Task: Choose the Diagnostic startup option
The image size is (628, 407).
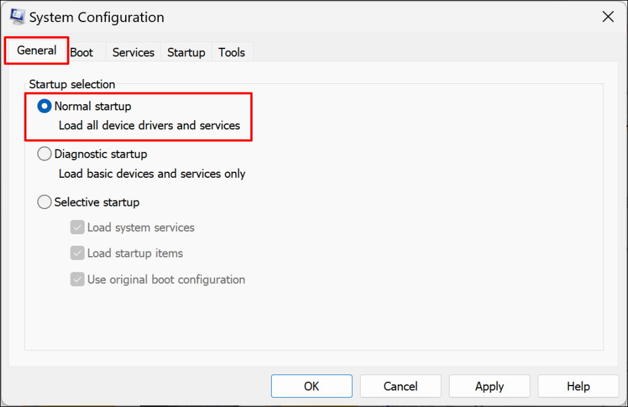Action: point(44,154)
